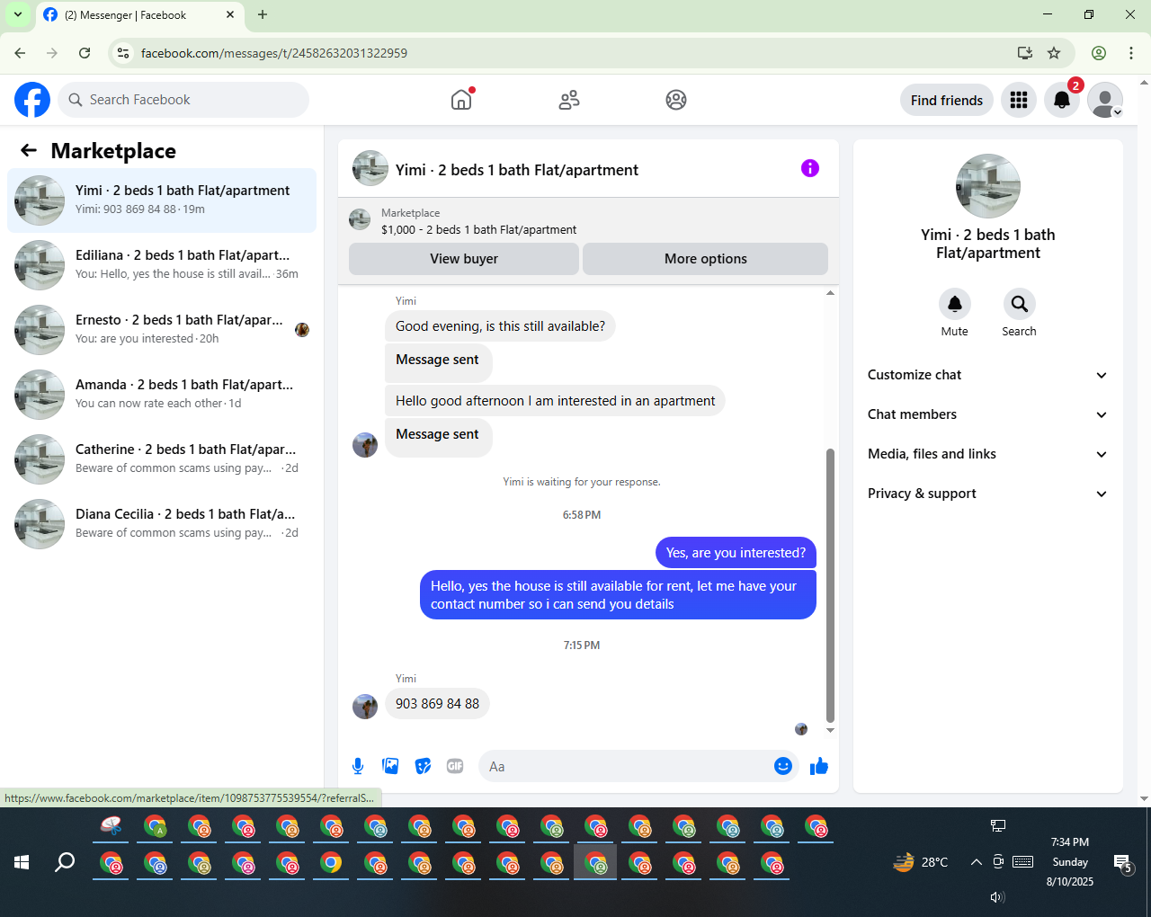Select the '903 869 84 88' message bubble

click(x=437, y=704)
